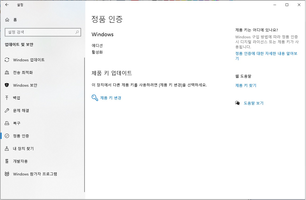The image size is (306, 200).
Task: Click the home icon in sidebar
Action: click(7, 20)
